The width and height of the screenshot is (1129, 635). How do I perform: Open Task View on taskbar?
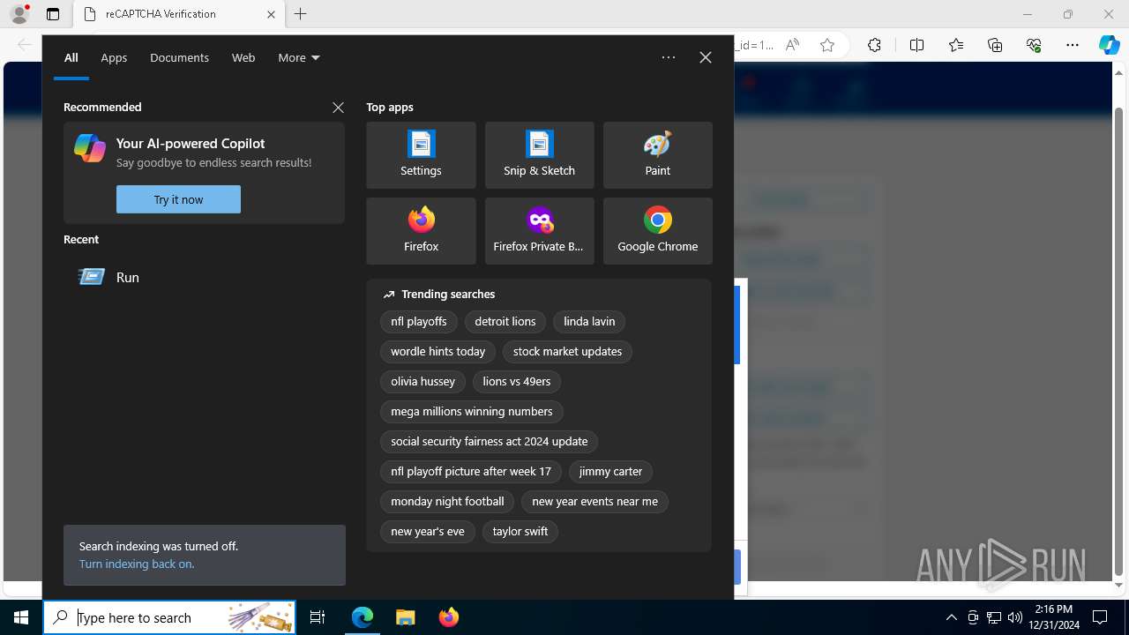point(318,617)
